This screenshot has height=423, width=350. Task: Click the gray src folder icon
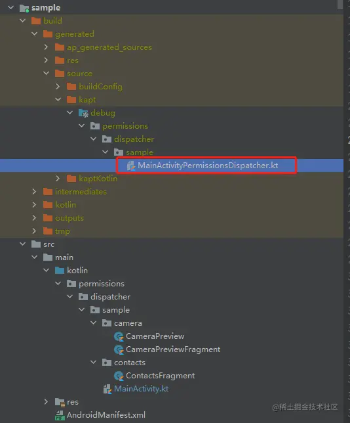pyautogui.click(x=36, y=244)
